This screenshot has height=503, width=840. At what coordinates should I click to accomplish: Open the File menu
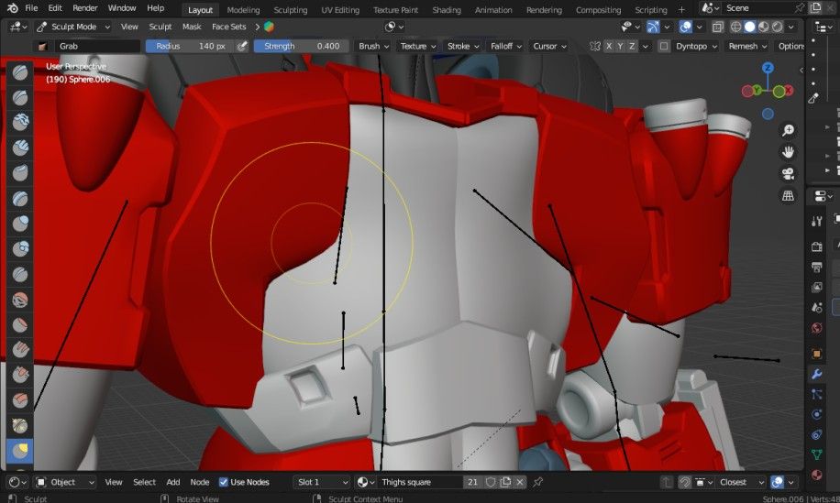[31, 8]
